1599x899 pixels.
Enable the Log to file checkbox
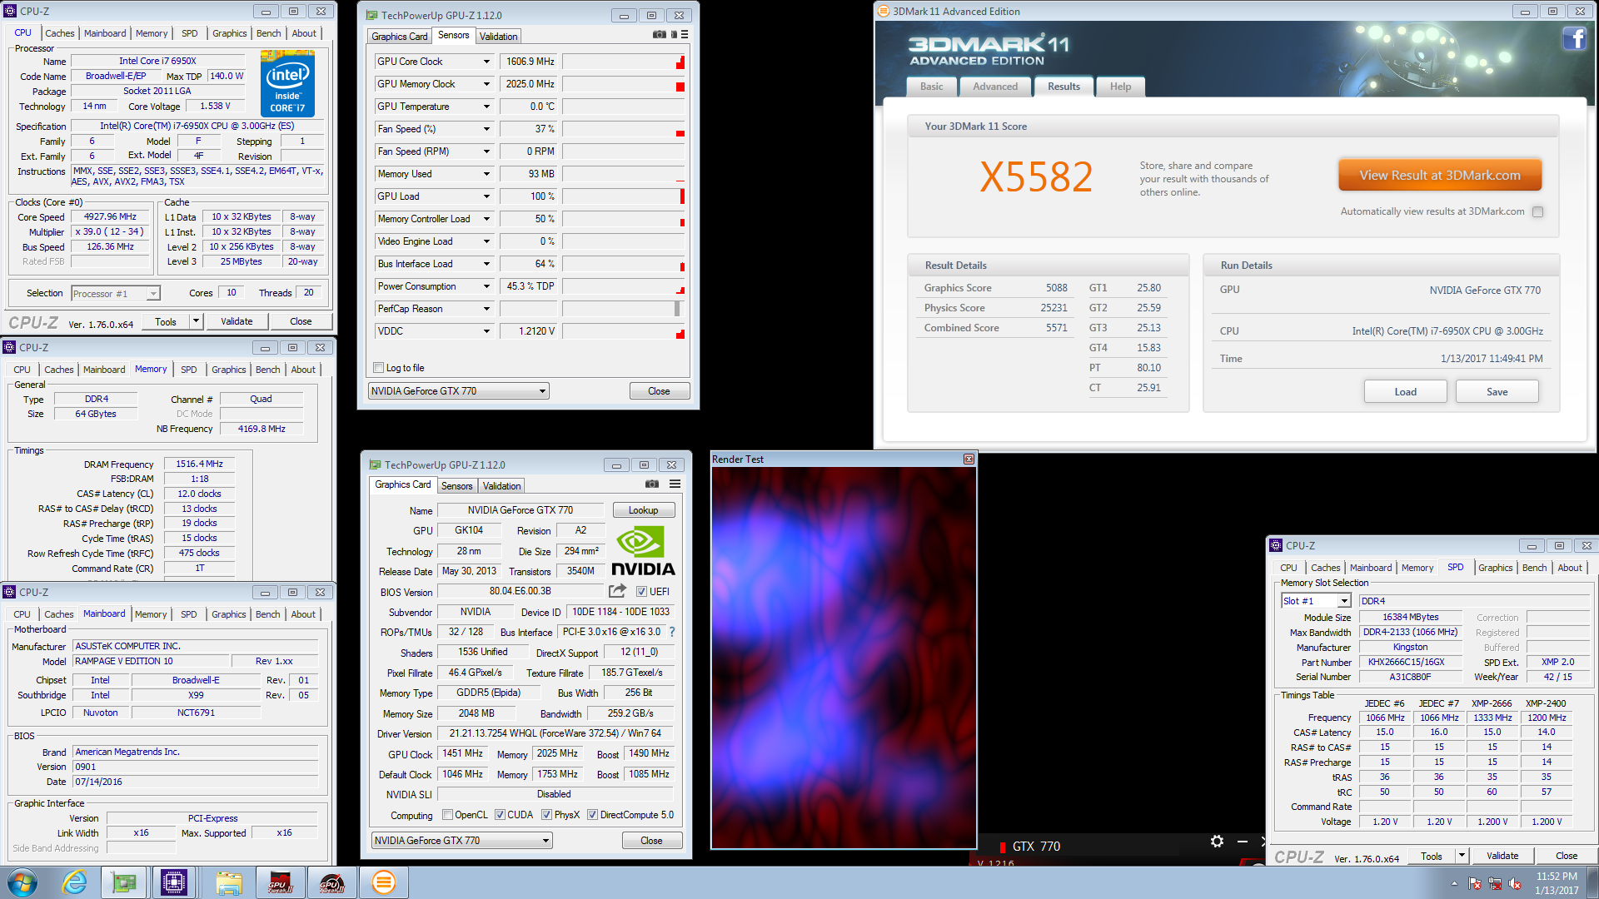(x=379, y=368)
